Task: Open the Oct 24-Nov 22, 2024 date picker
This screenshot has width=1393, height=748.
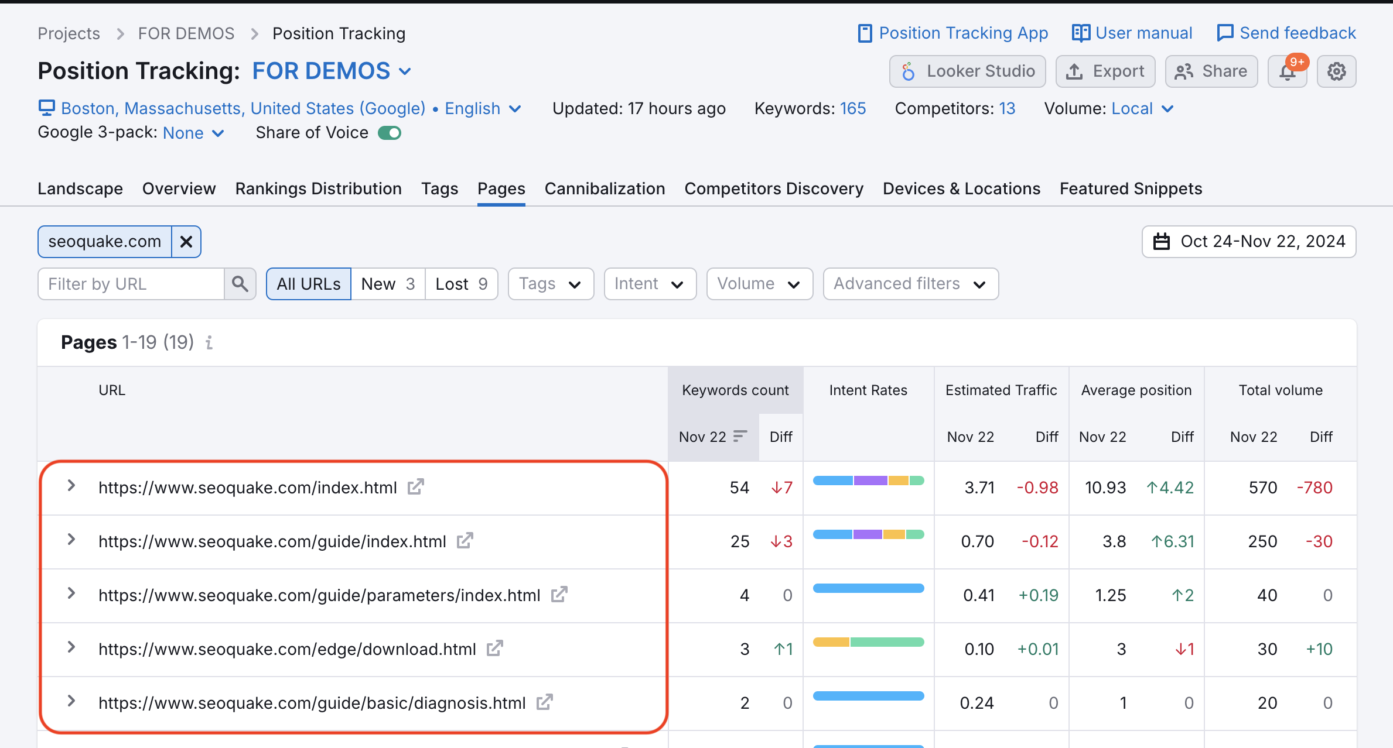Action: click(x=1249, y=242)
